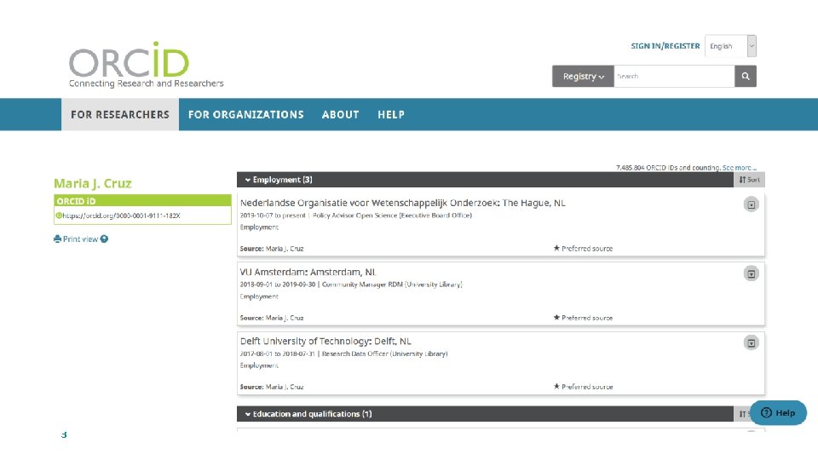Collapse Education and qualifications section
818x460 pixels.
pyautogui.click(x=308, y=414)
